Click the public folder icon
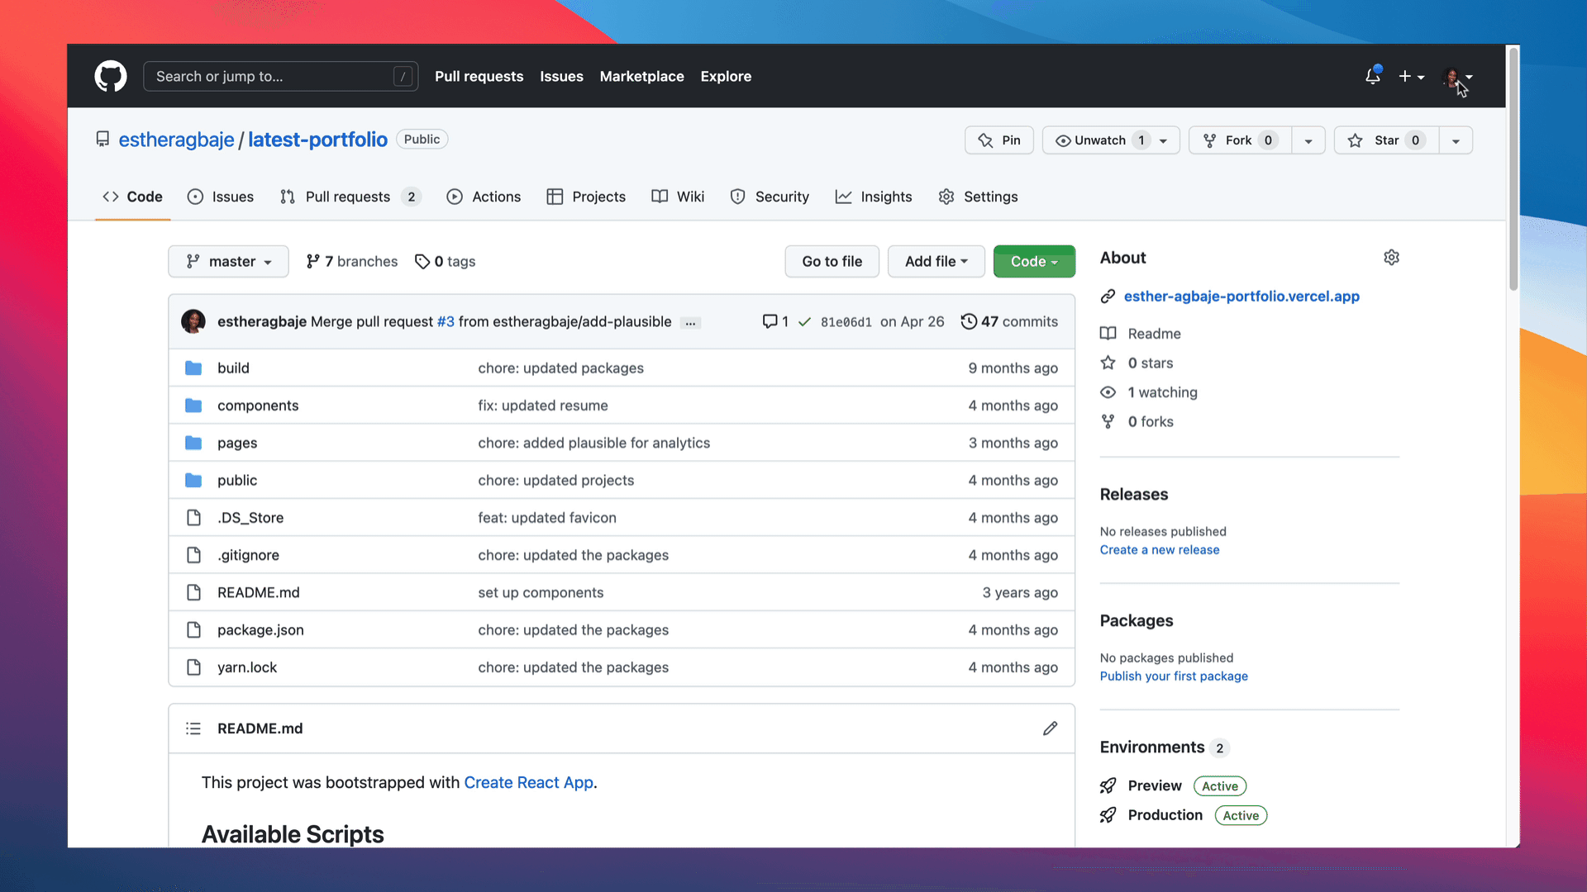The width and height of the screenshot is (1587, 892). pos(193,480)
